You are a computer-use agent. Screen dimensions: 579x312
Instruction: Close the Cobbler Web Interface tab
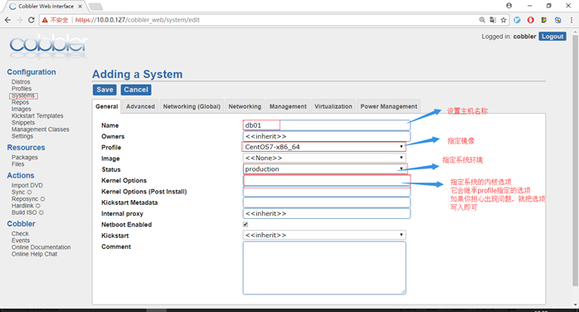tap(80, 7)
